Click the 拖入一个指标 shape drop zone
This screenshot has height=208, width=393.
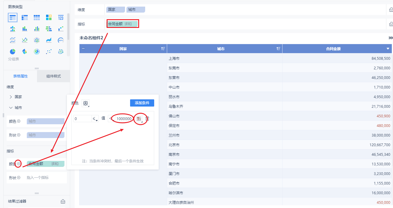(x=46, y=178)
